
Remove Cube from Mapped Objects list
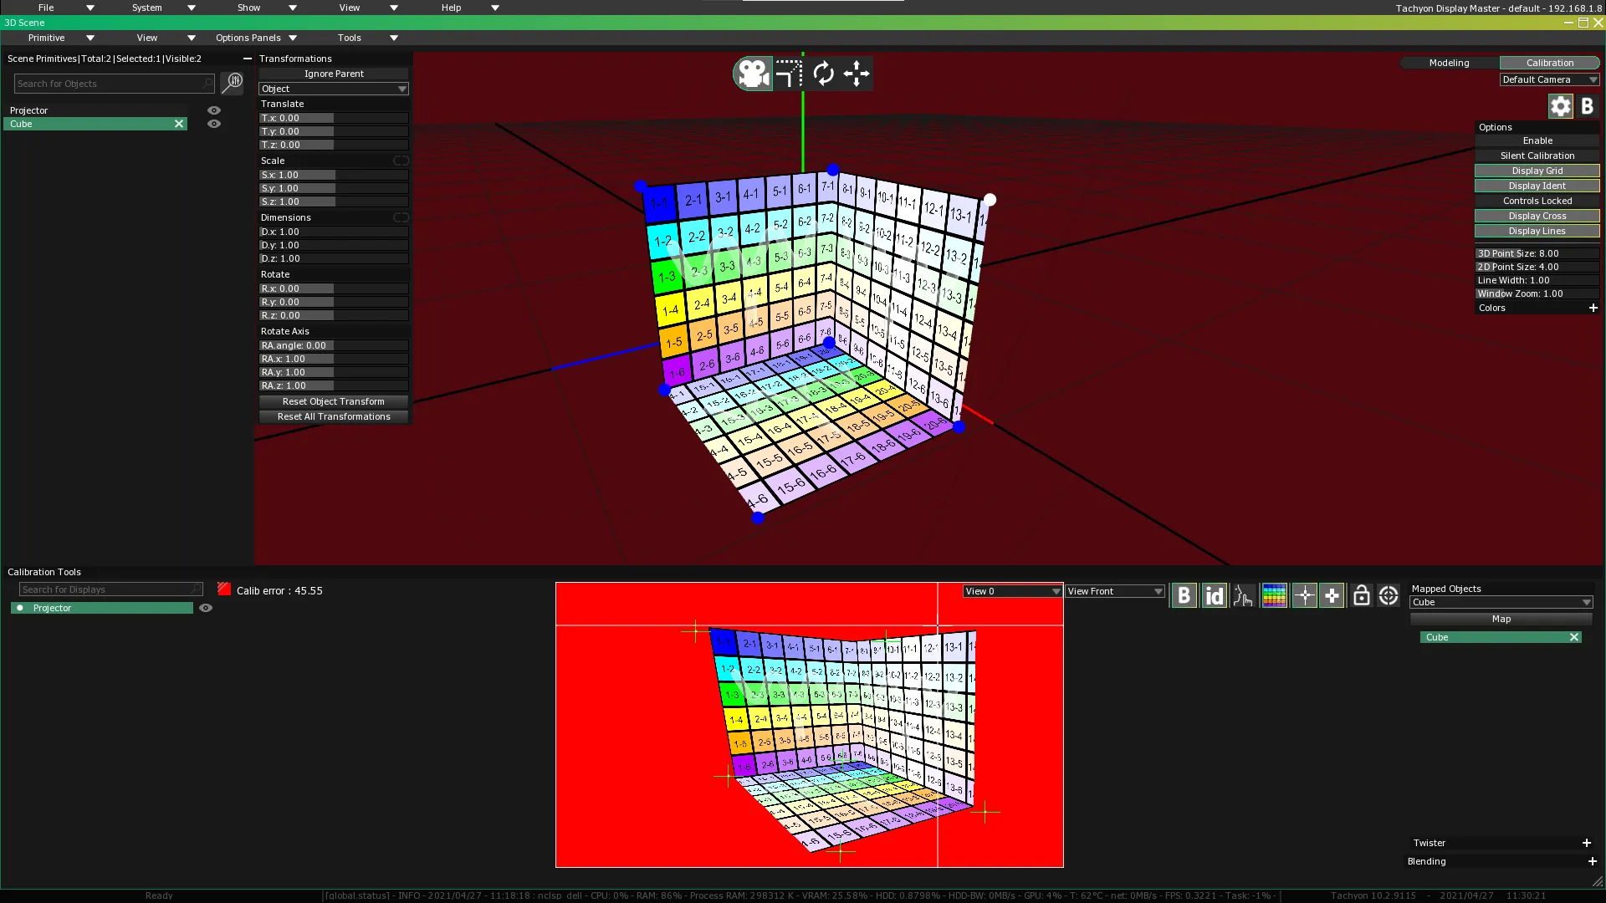pos(1574,637)
